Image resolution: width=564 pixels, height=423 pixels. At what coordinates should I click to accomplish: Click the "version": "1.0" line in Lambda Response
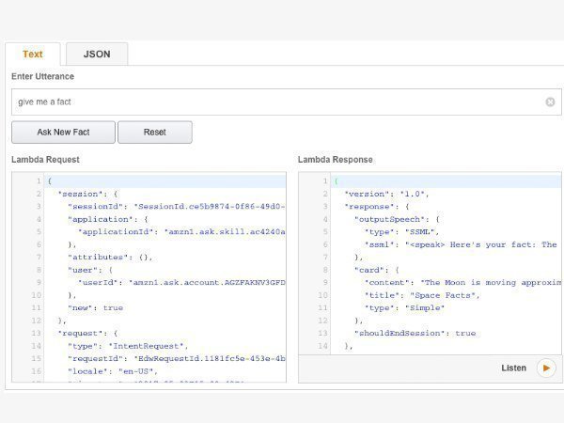[386, 193]
